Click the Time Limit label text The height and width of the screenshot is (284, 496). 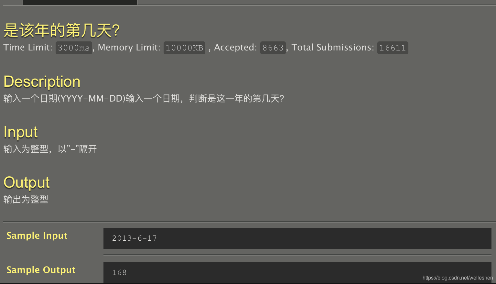[x=28, y=48]
